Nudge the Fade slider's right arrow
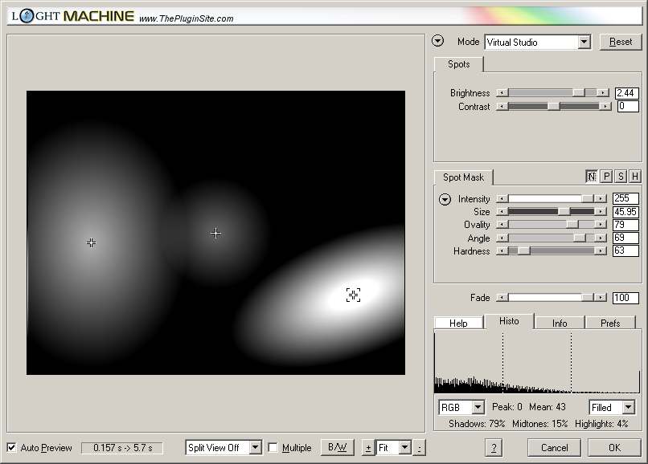Viewport: 648px width, 464px height. point(601,298)
